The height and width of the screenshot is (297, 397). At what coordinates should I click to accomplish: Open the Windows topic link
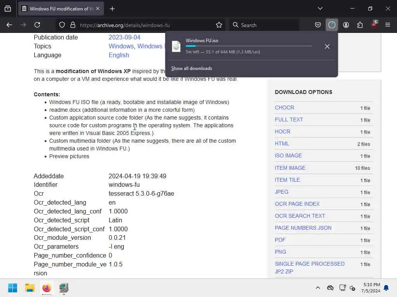click(121, 46)
